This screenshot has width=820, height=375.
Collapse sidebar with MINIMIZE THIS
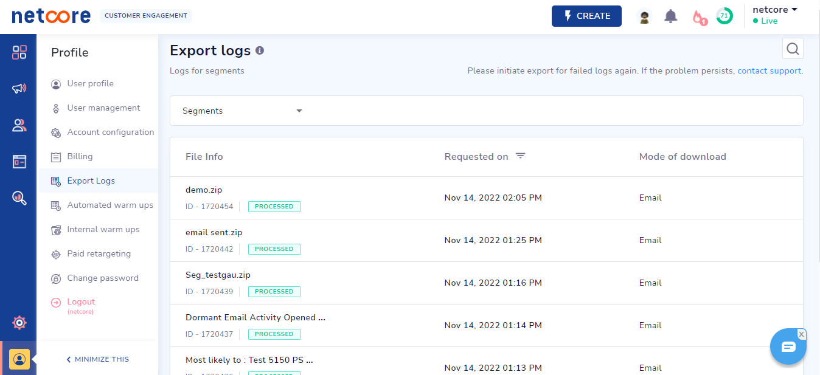coord(97,359)
